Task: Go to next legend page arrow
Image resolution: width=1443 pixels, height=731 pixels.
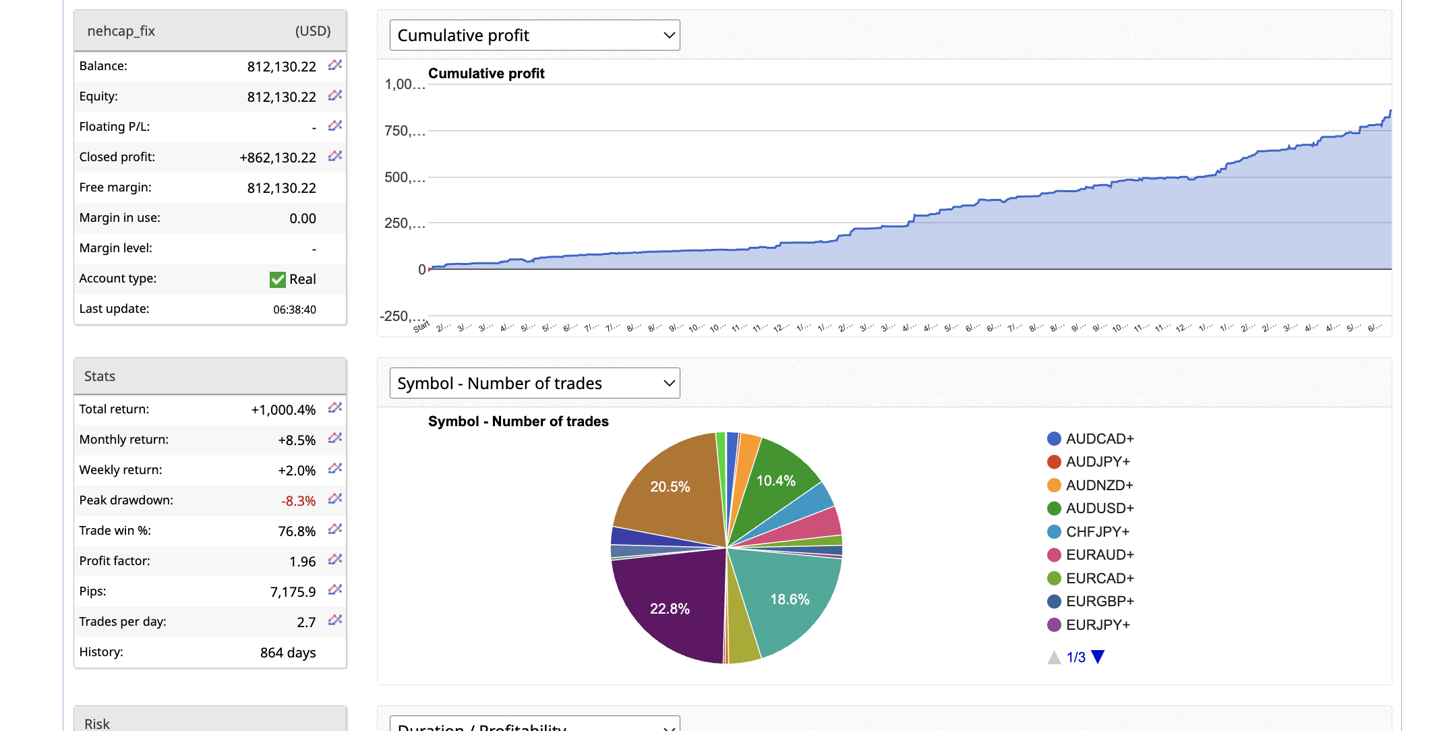Action: (1098, 657)
